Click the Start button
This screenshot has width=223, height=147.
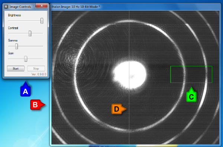point(16,69)
